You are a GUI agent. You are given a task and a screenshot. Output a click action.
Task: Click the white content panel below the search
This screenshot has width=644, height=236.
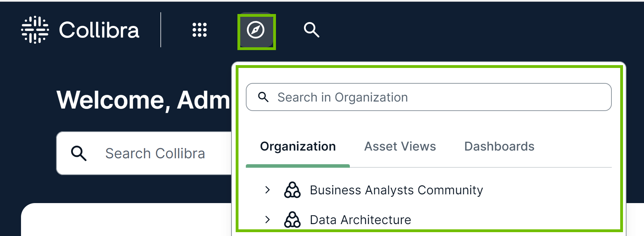pyautogui.click(x=126, y=221)
